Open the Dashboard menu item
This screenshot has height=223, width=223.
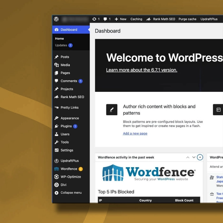[71, 30]
